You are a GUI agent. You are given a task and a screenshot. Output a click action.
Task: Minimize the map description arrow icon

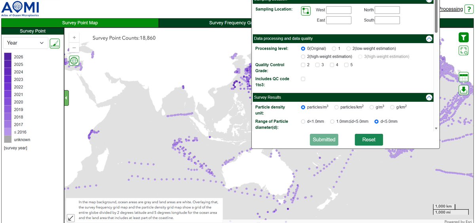[70, 217]
